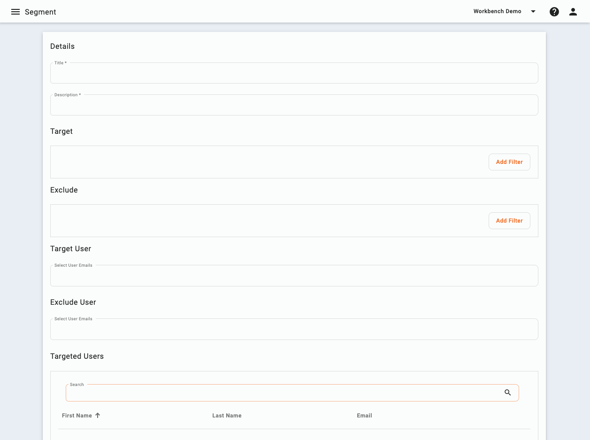Sort by the Last Name column header
The height and width of the screenshot is (440, 590).
[227, 415]
